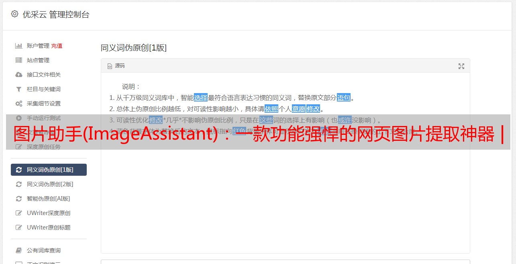Click the source code icon next to 源码
Image resolution: width=516 pixels, height=264 pixels.
click(x=110, y=66)
